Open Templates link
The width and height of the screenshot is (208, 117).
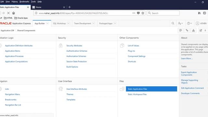(71, 99)
